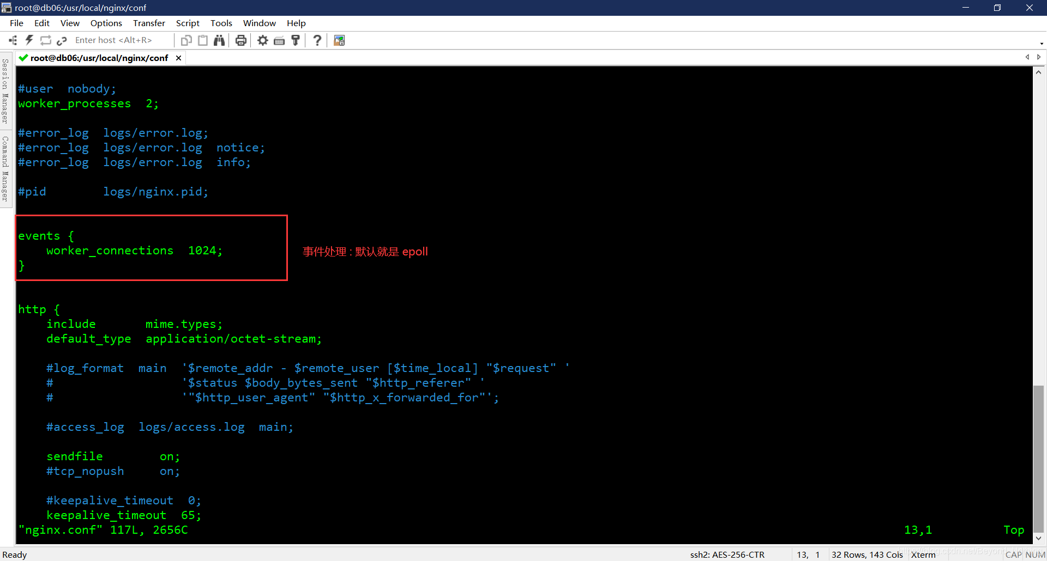Click the terminal scrollbar down arrow
1047x561 pixels.
click(1039, 538)
